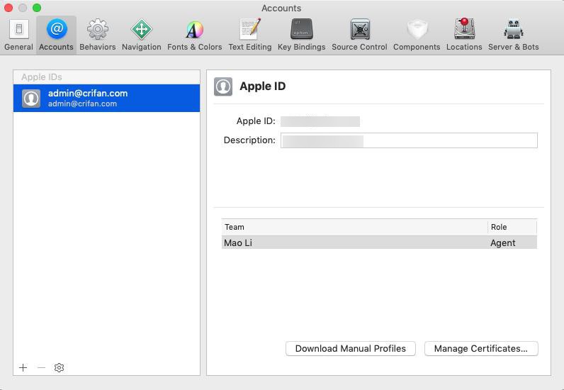Open Components preferences pane

pos(417,35)
